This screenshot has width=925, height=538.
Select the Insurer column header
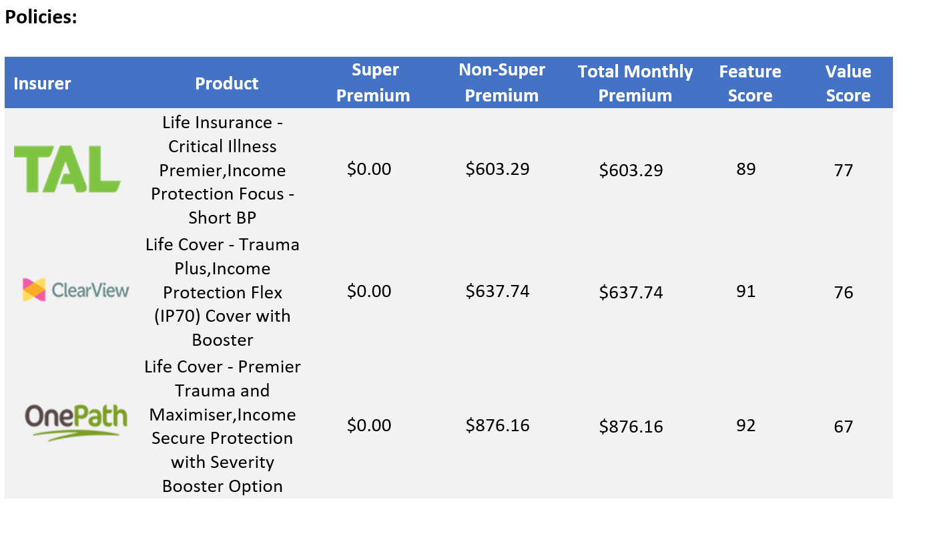tap(42, 83)
